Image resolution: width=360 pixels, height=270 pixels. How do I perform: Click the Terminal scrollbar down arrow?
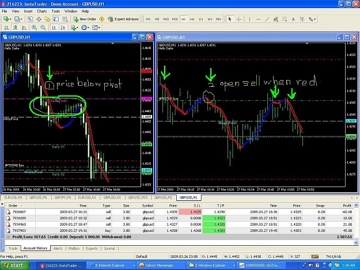(x=356, y=242)
